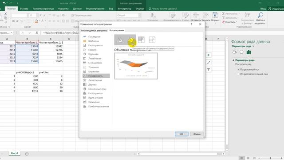Click the Undo arrow in title bar

[x=4, y=3]
